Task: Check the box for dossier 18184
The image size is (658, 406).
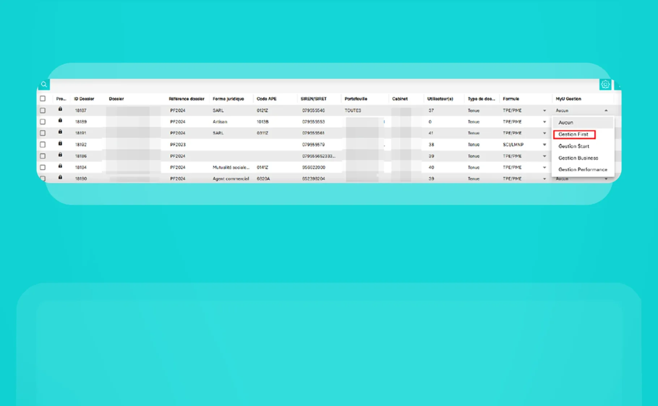Action: click(x=43, y=167)
